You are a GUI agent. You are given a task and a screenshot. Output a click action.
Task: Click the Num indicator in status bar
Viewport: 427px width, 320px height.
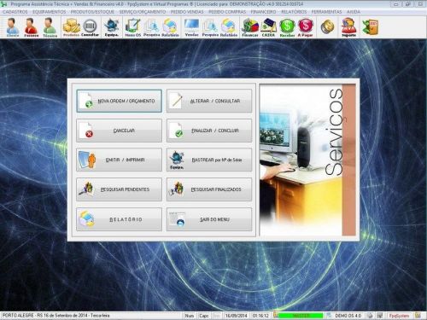190,316
